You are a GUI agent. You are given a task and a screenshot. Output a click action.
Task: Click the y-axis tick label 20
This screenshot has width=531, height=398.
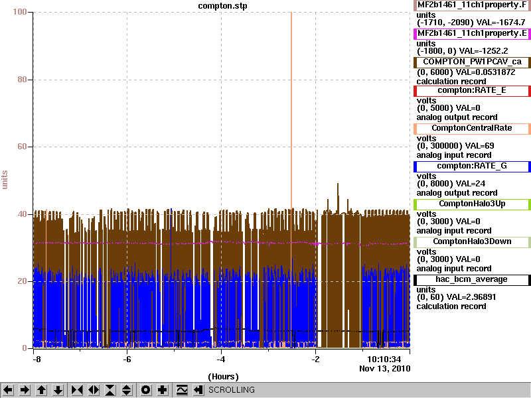click(22, 281)
